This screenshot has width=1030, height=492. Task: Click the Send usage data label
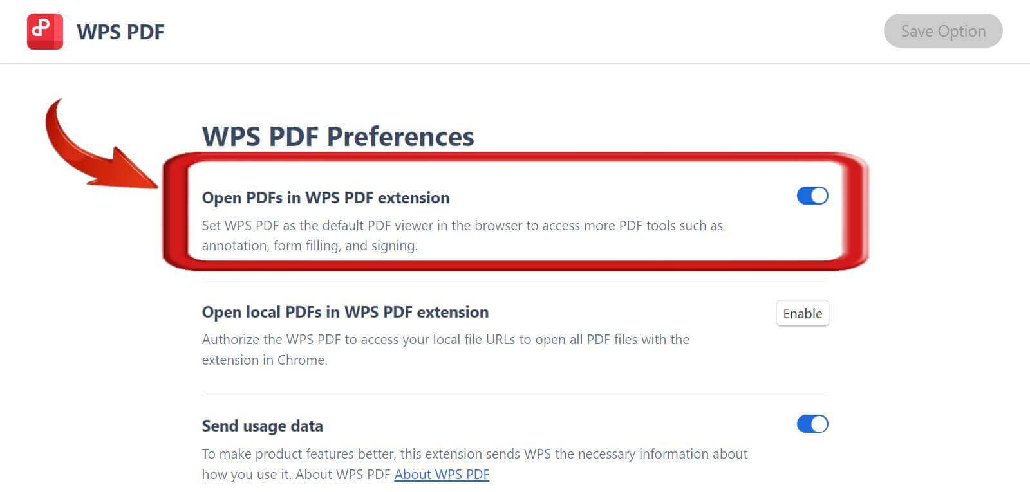pos(262,426)
